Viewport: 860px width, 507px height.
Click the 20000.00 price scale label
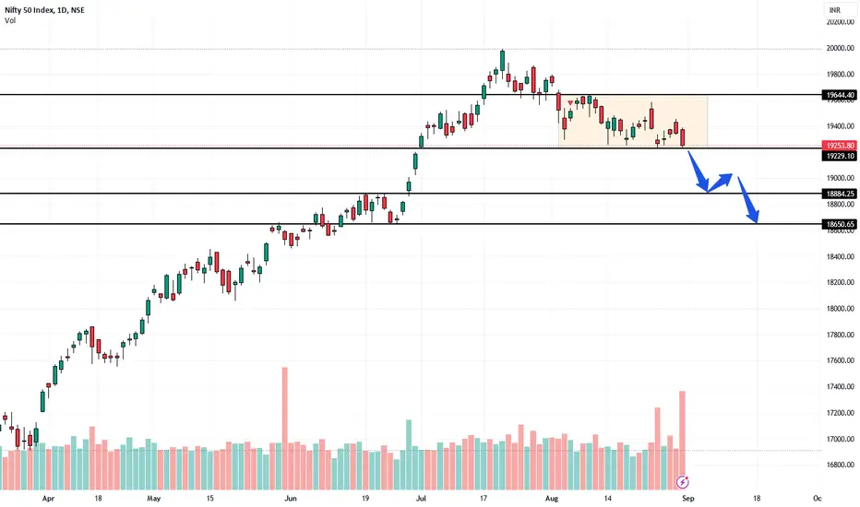[841, 48]
